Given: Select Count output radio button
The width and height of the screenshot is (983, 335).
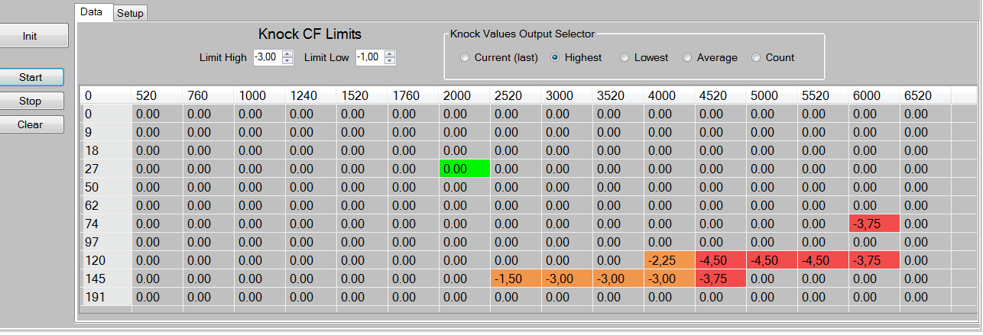Looking at the screenshot, I should click(x=774, y=57).
